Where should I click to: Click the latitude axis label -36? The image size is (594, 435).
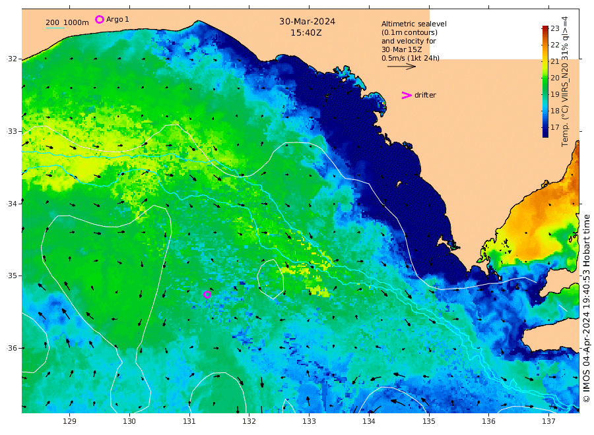pyautogui.click(x=12, y=348)
